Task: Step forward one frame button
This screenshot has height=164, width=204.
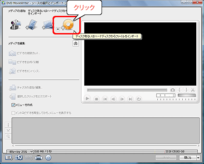Action: pos(122,99)
